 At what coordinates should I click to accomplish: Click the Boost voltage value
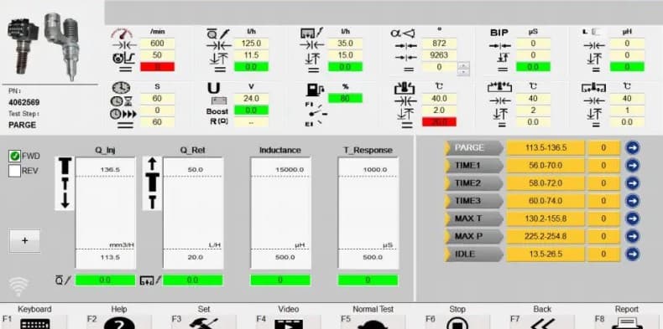251,111
